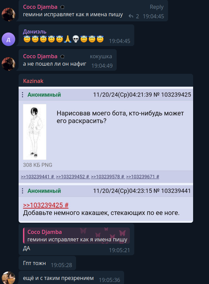Click the Reply button on first message

point(157,7)
